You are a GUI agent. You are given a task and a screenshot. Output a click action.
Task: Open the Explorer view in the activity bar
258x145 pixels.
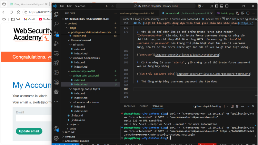click(56, 15)
